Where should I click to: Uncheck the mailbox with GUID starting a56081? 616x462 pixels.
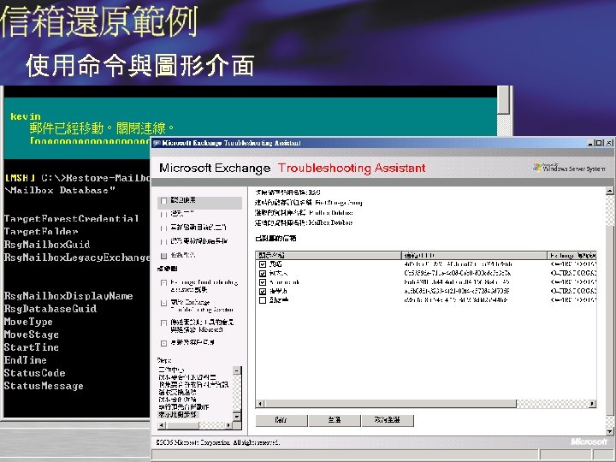[x=263, y=292]
